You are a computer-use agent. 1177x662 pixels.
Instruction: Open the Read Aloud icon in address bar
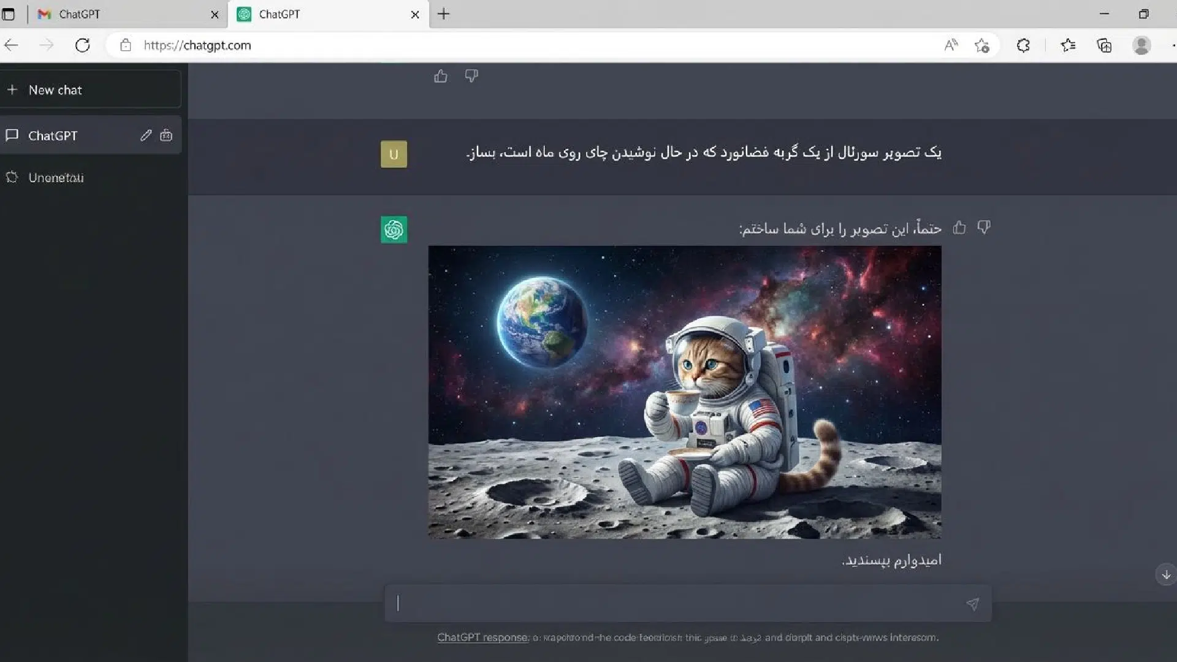(951, 45)
